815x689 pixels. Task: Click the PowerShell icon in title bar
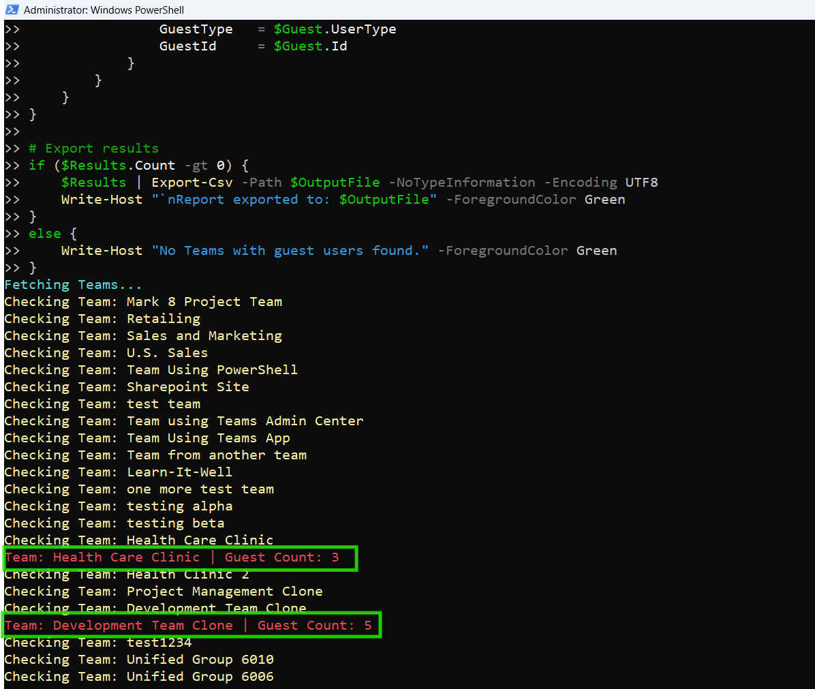pyautogui.click(x=12, y=10)
